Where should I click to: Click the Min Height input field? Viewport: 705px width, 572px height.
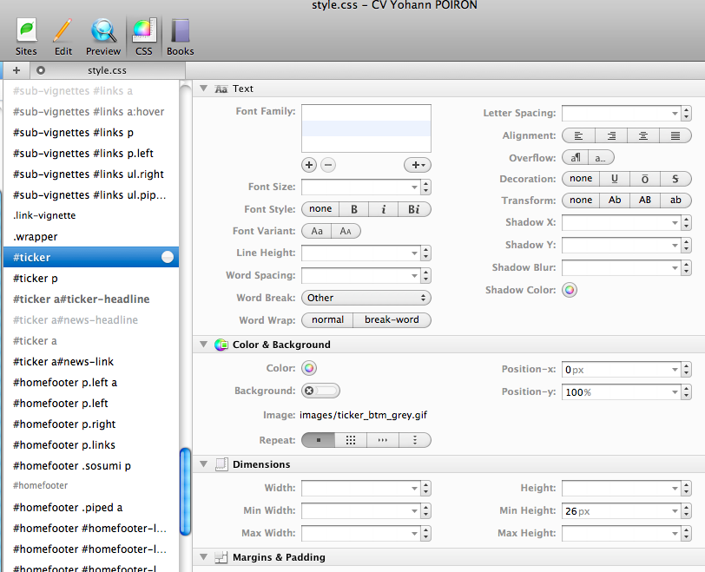click(x=616, y=511)
